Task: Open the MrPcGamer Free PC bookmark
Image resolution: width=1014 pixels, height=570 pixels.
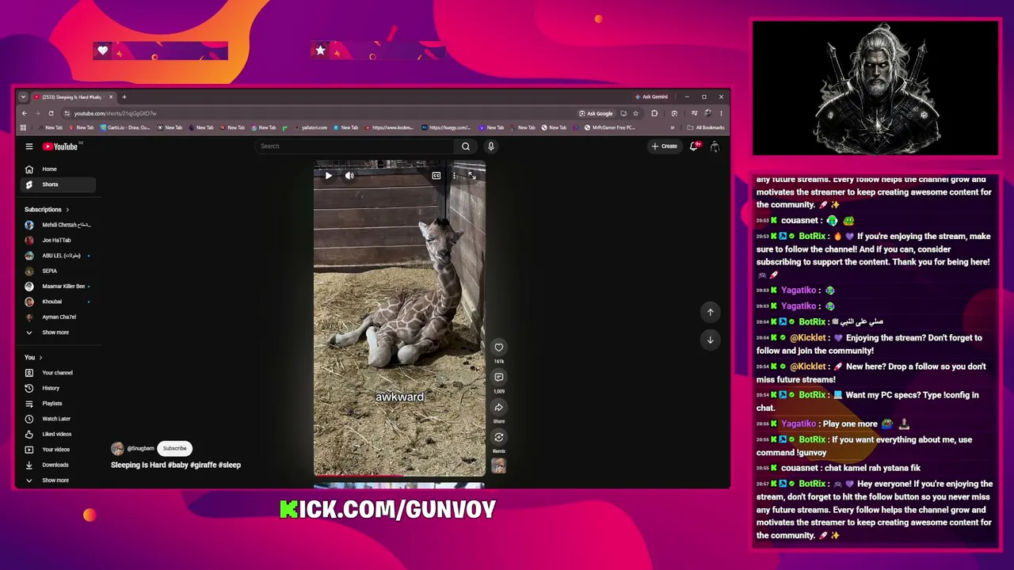Action: tap(610, 127)
